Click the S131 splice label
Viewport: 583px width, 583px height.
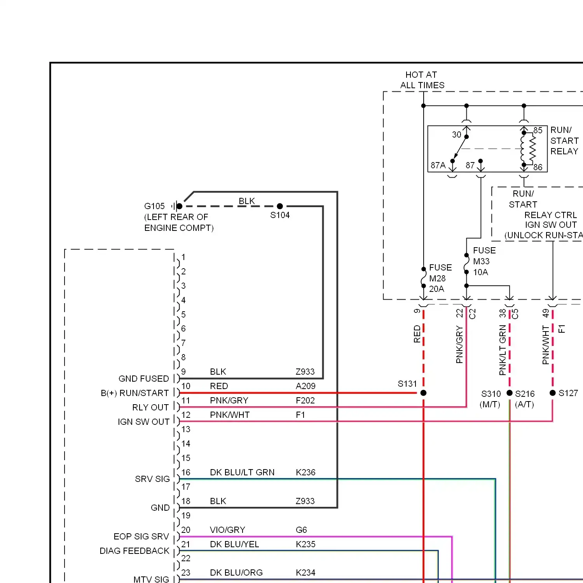[407, 384]
